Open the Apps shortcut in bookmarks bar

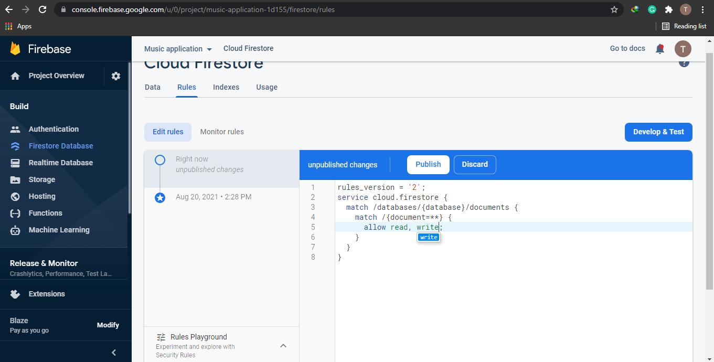pyautogui.click(x=18, y=26)
